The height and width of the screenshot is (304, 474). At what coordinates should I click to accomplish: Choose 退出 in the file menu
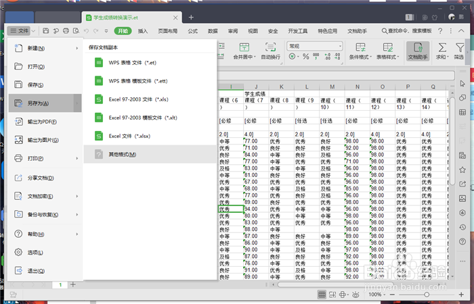(x=45, y=271)
